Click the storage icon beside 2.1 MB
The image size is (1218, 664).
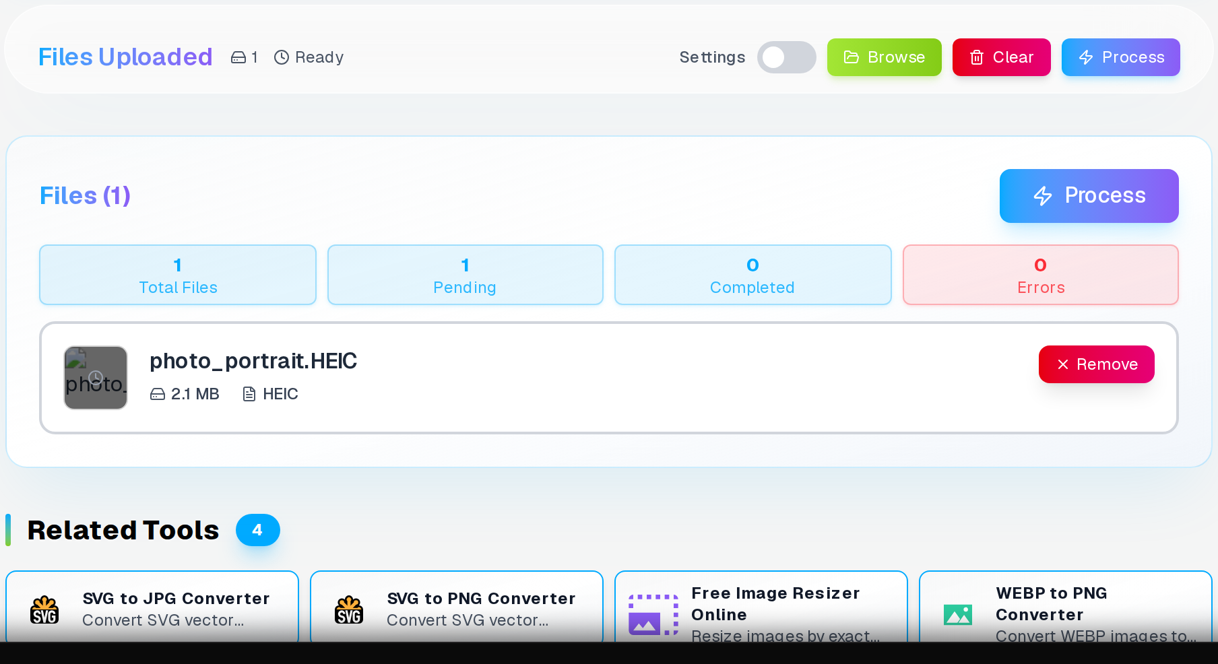pyautogui.click(x=158, y=394)
